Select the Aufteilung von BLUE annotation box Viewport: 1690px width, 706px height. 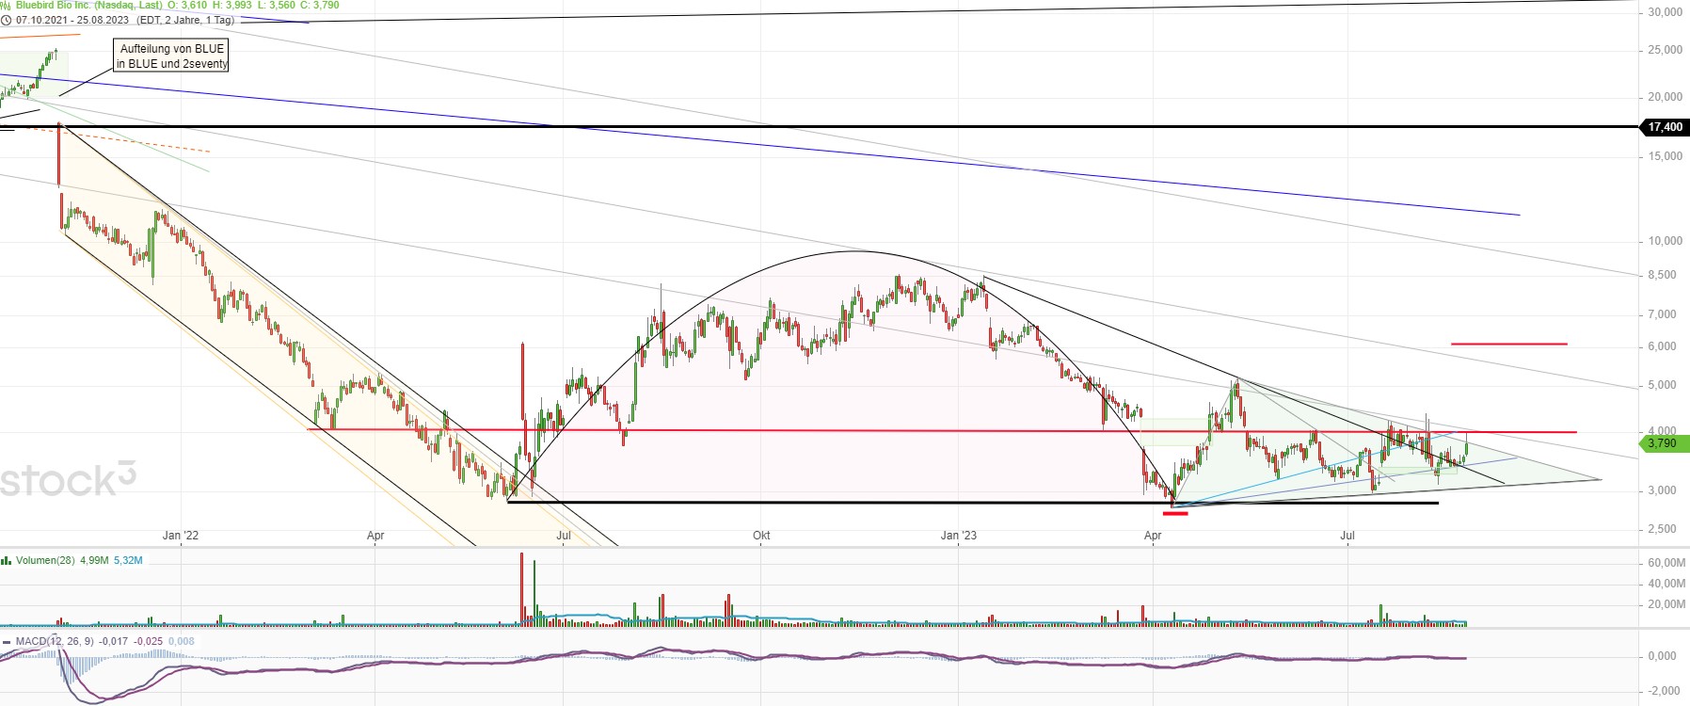tap(171, 56)
